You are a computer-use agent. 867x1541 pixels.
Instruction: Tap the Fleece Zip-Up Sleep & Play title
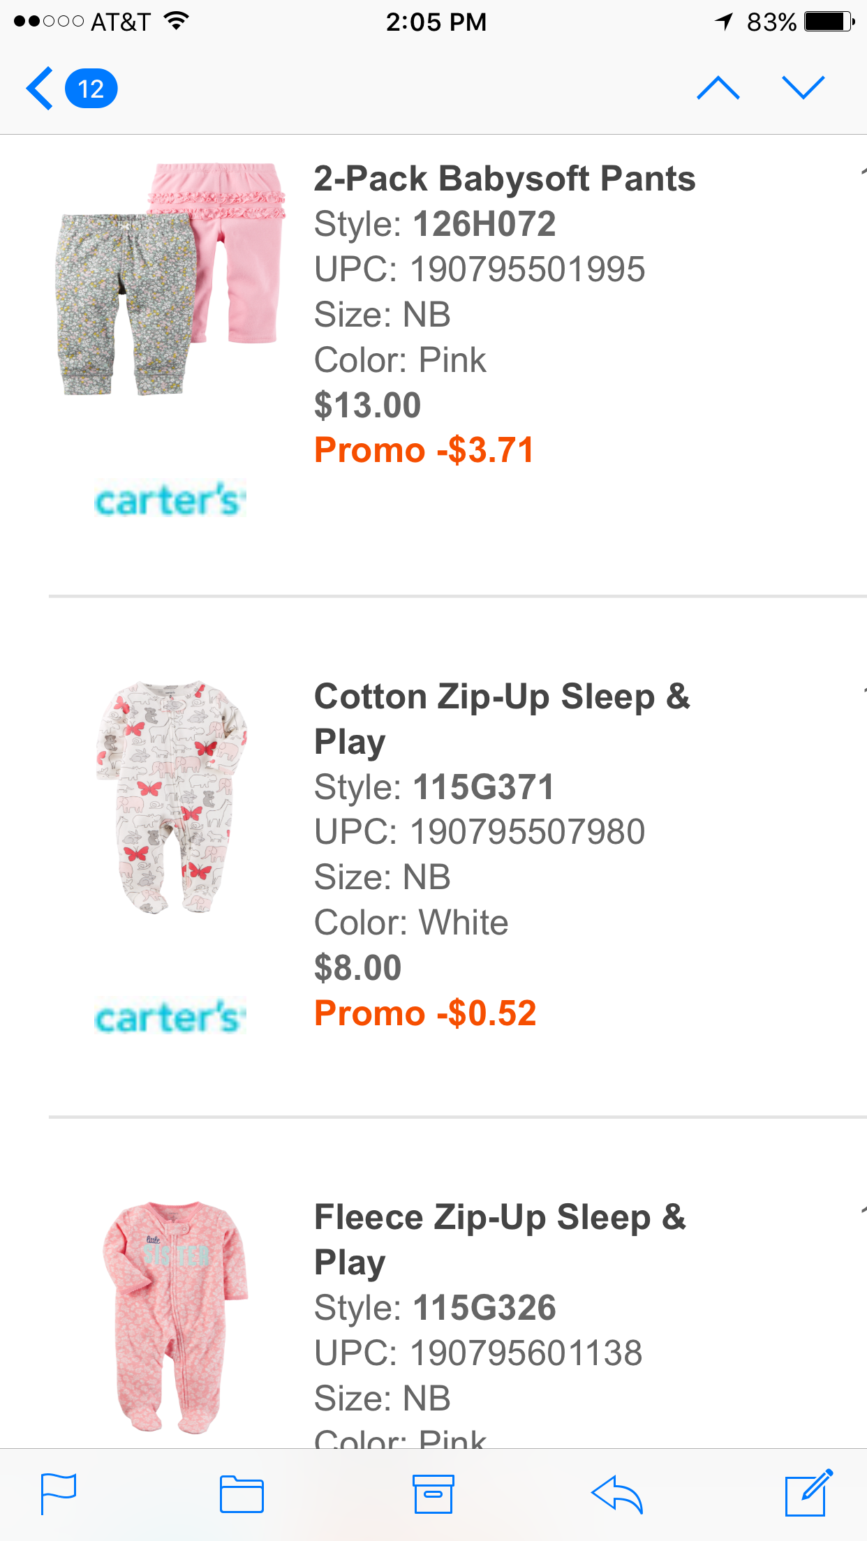point(500,1239)
